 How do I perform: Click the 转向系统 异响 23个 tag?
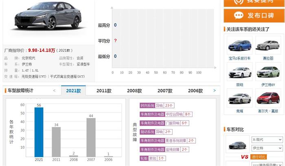157,106
